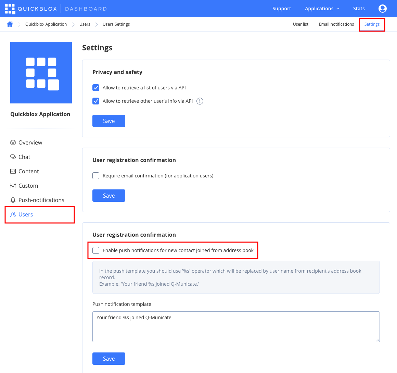
Task: Click the QuickBlox logo icon
Action: [x=9, y=8]
